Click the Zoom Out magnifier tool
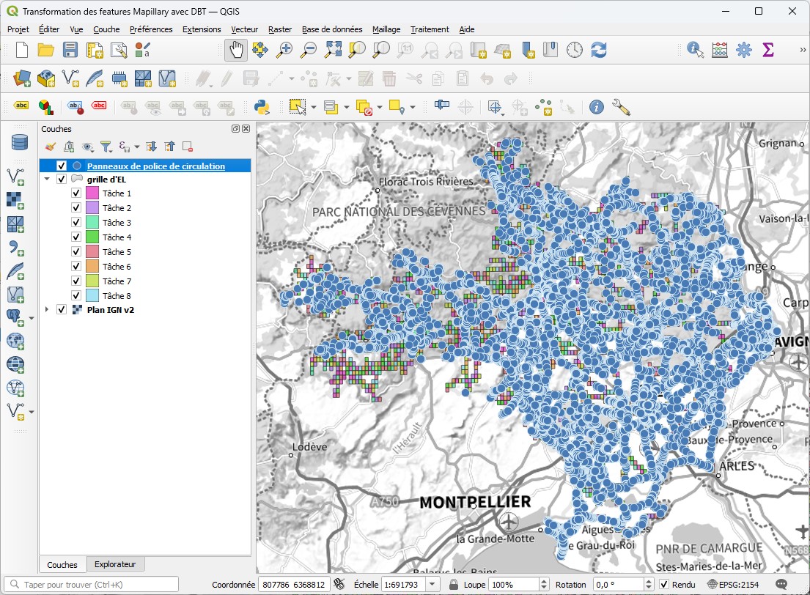The height and width of the screenshot is (595, 810). point(309,50)
